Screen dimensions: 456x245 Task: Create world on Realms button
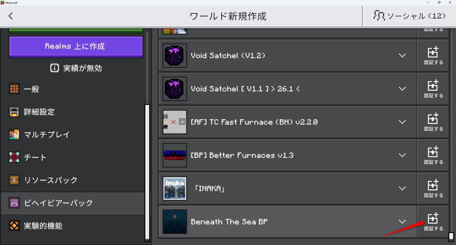(76, 46)
